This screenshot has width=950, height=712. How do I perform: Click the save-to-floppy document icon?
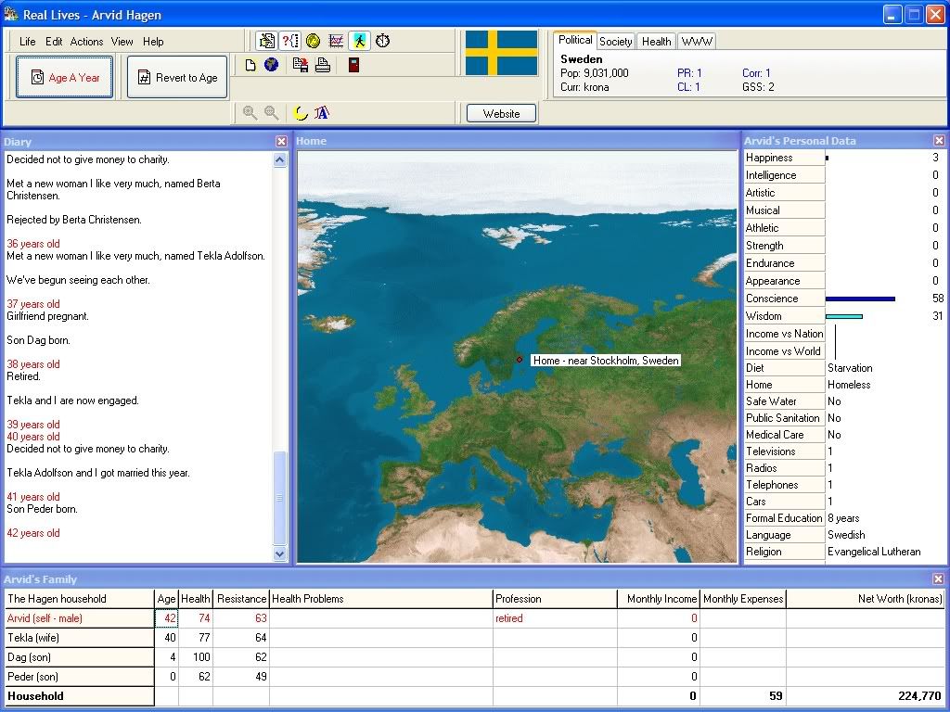click(x=300, y=65)
